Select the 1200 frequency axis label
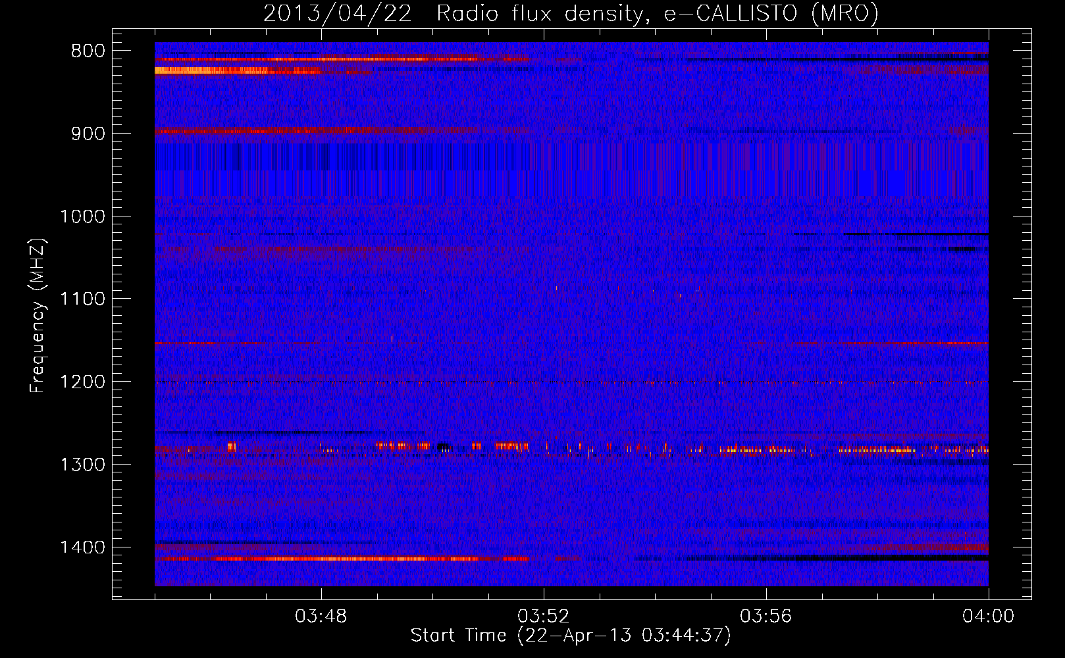 [82, 382]
